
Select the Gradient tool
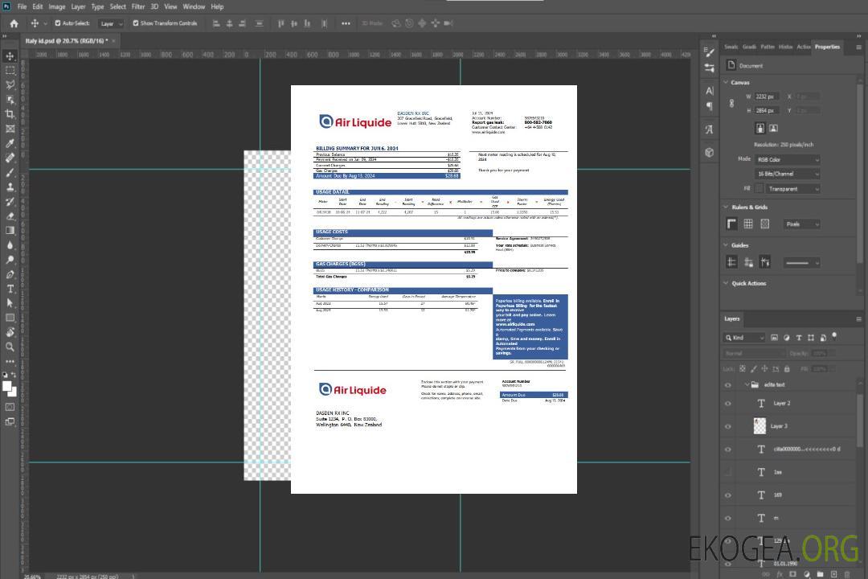[x=10, y=231]
